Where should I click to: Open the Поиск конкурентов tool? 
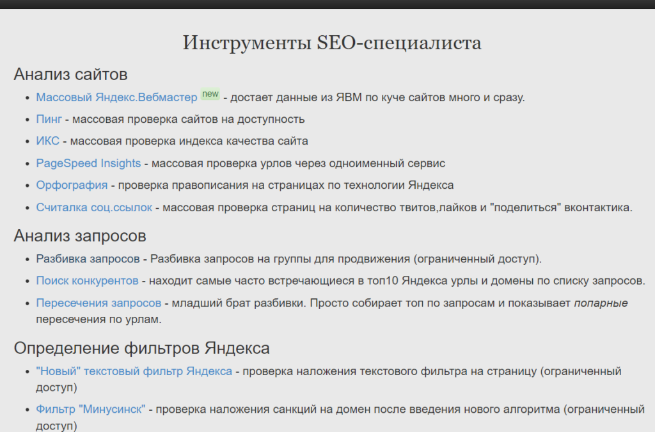pyautogui.click(x=87, y=280)
